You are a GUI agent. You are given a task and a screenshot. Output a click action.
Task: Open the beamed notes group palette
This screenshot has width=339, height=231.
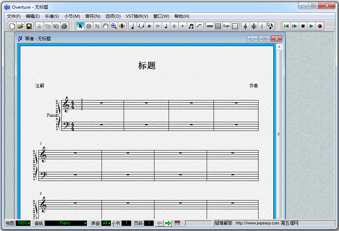pyautogui.click(x=191, y=26)
